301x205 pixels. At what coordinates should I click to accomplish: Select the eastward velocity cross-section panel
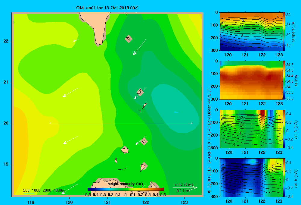251,178
